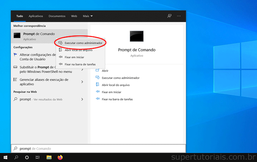Image resolution: width=257 pixels, height=162 pixels.
Task: Switch to the Aplicativos tab
Action: point(36,16)
